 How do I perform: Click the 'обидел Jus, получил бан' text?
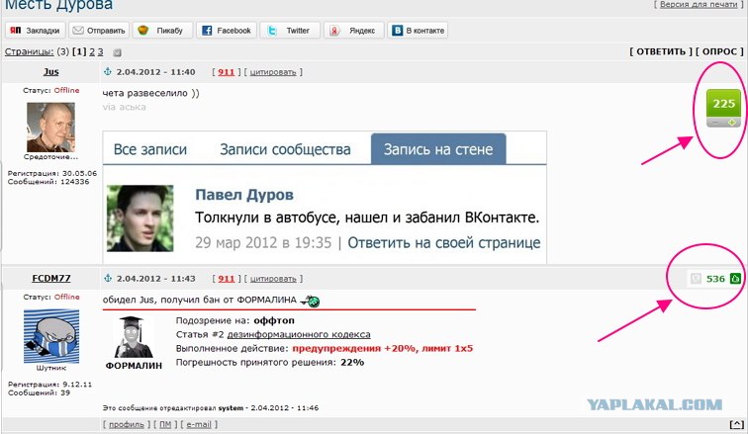tap(200, 300)
